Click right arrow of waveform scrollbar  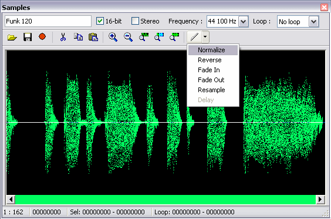(x=320, y=200)
